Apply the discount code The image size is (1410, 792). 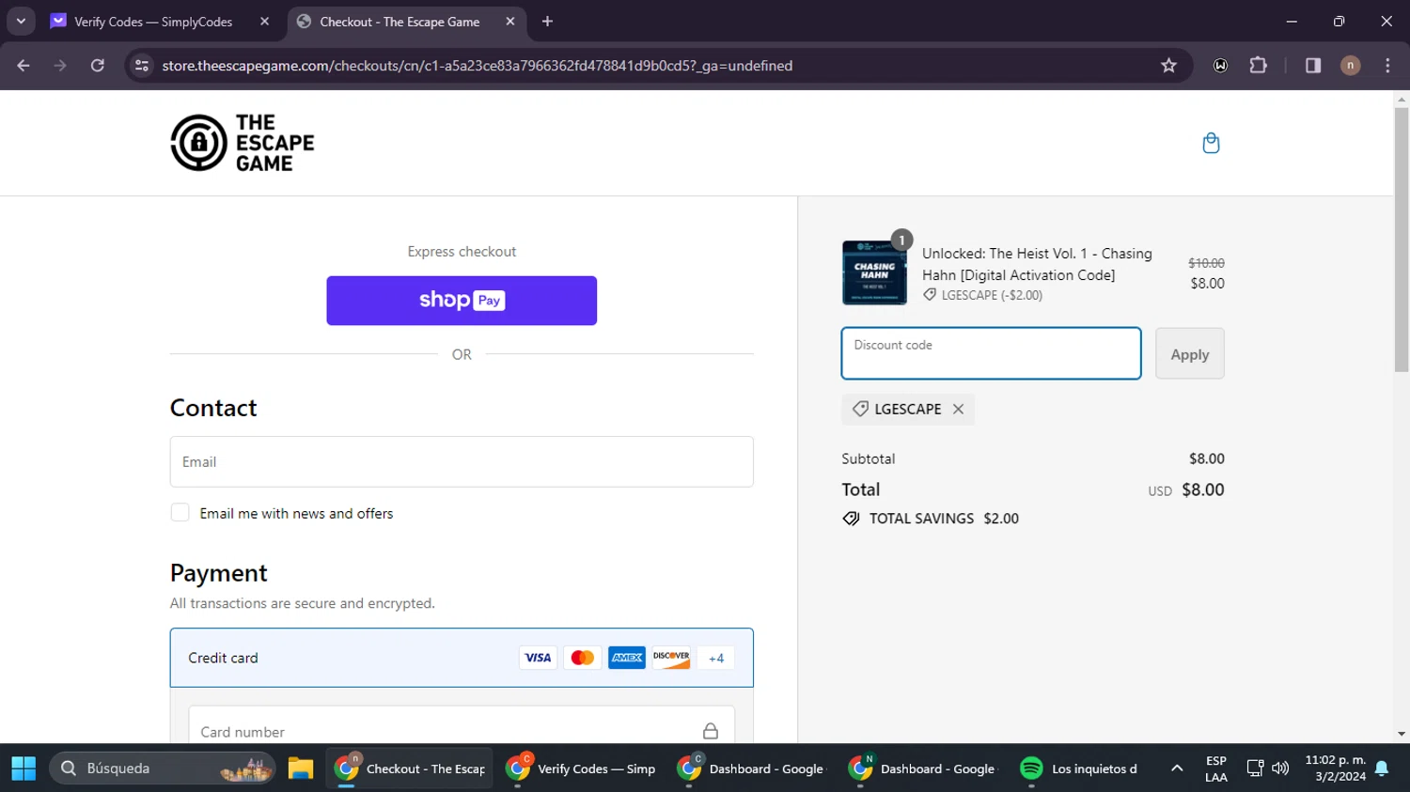click(1189, 354)
